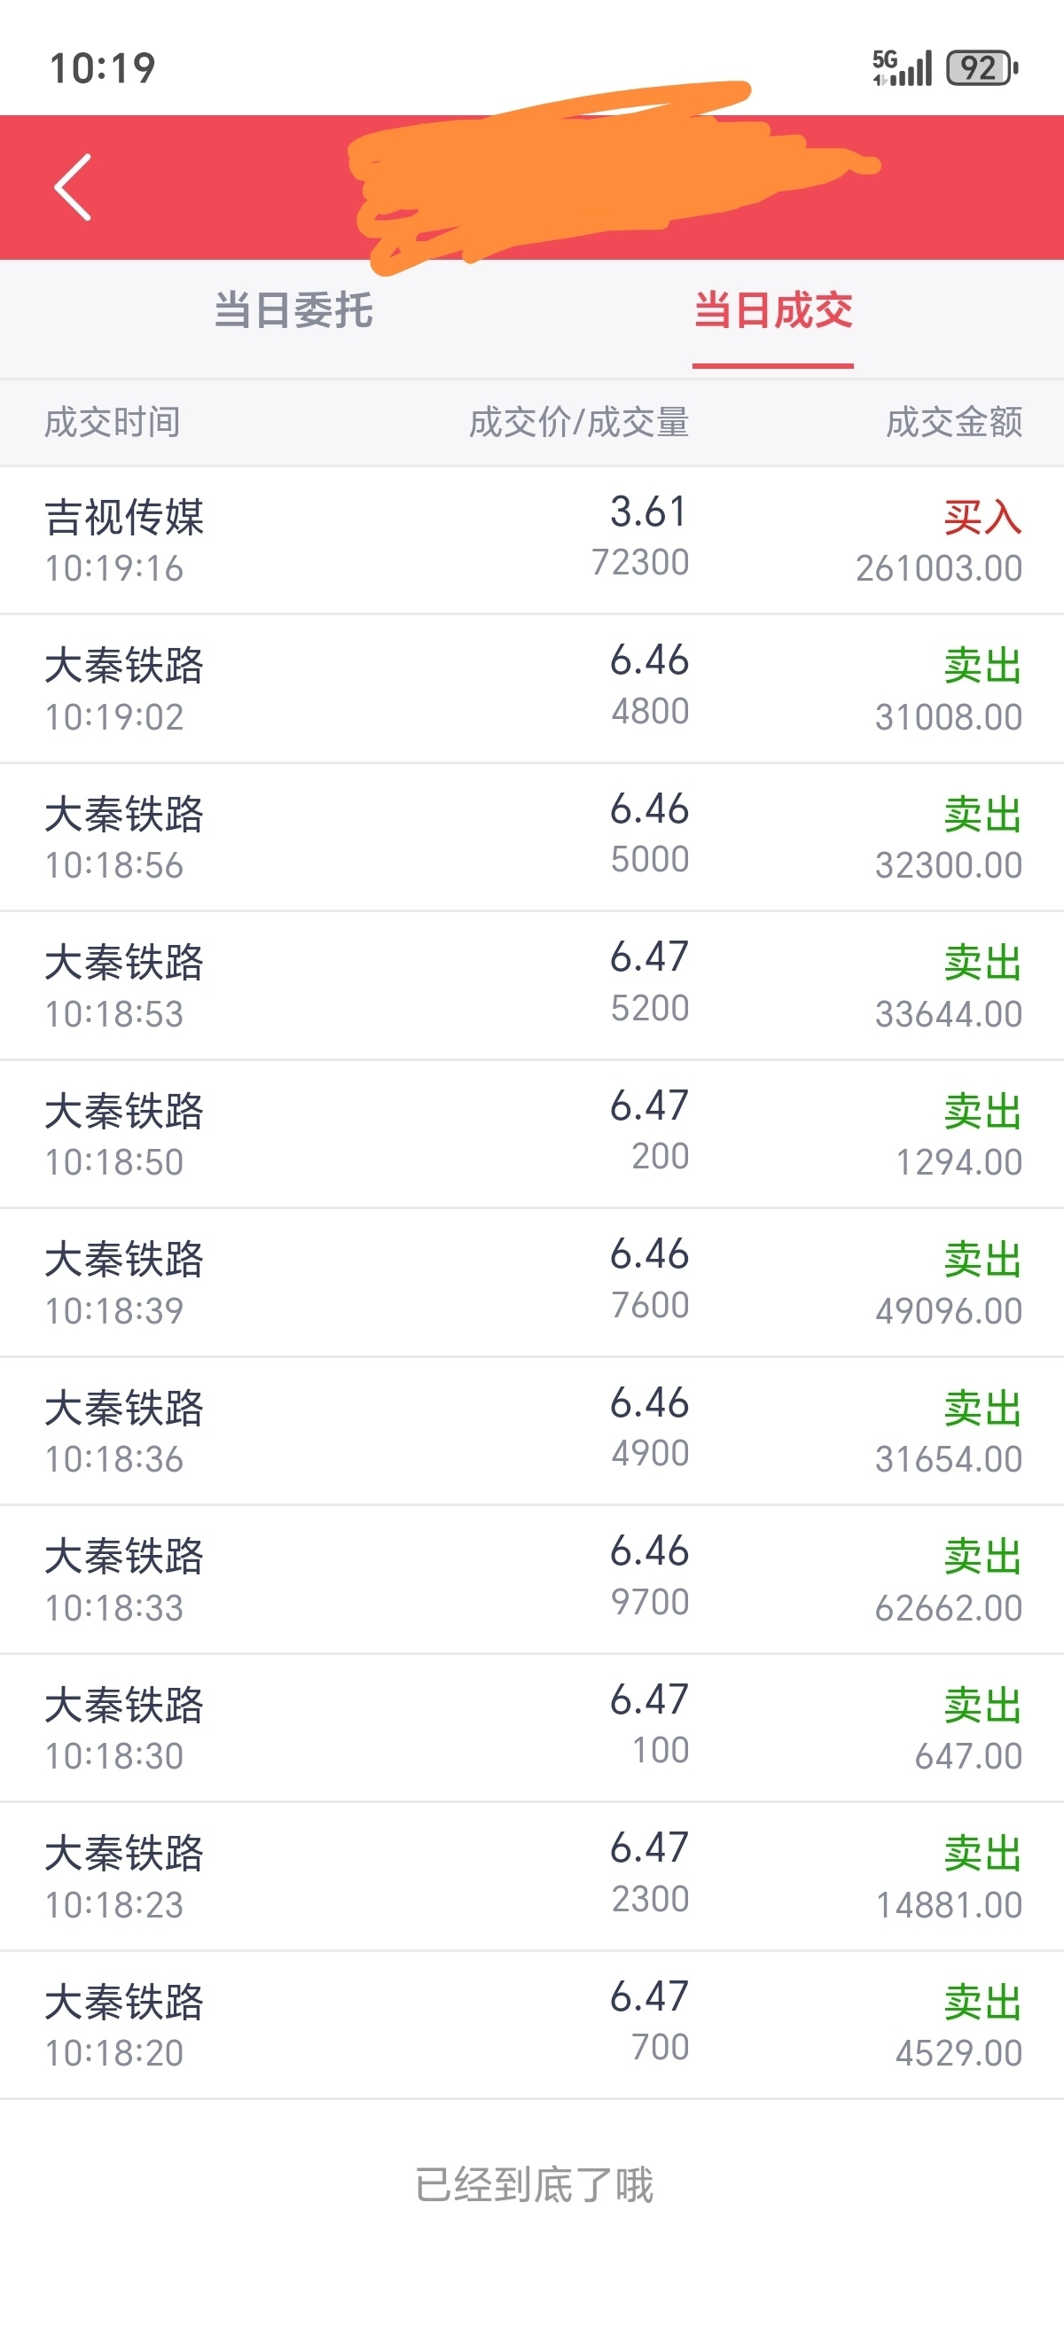
Task: Select the trade with amount 31654.00
Action: (x=532, y=1431)
